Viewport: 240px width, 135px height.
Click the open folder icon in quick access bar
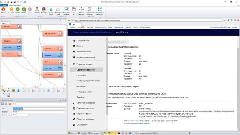[x=8, y=2]
